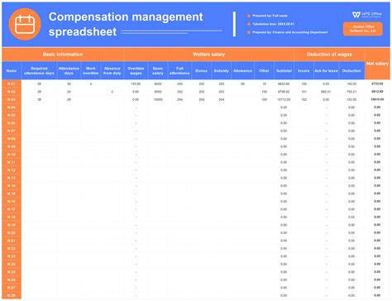Click the 'Bonus' column header

pyautogui.click(x=202, y=71)
